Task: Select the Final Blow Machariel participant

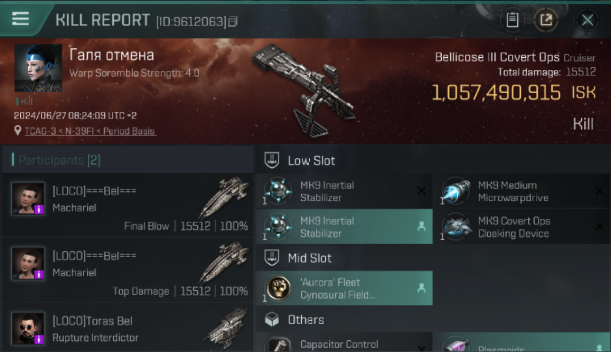Action: (x=128, y=206)
